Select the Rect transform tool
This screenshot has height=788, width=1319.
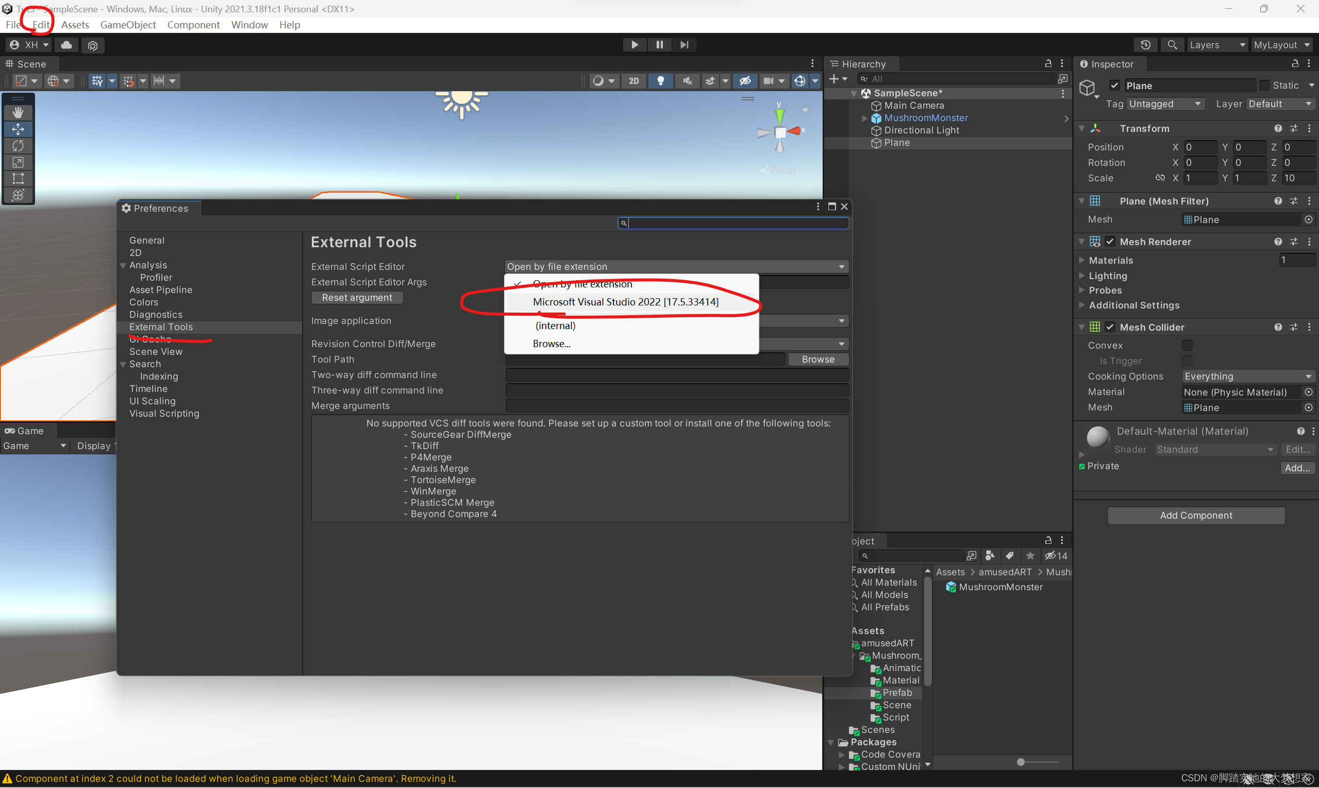click(x=18, y=178)
